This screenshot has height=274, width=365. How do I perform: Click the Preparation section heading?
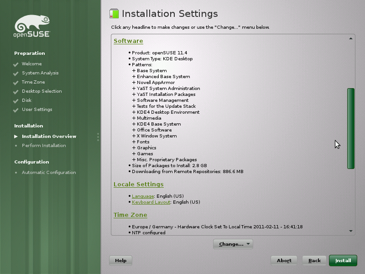pyautogui.click(x=30, y=53)
